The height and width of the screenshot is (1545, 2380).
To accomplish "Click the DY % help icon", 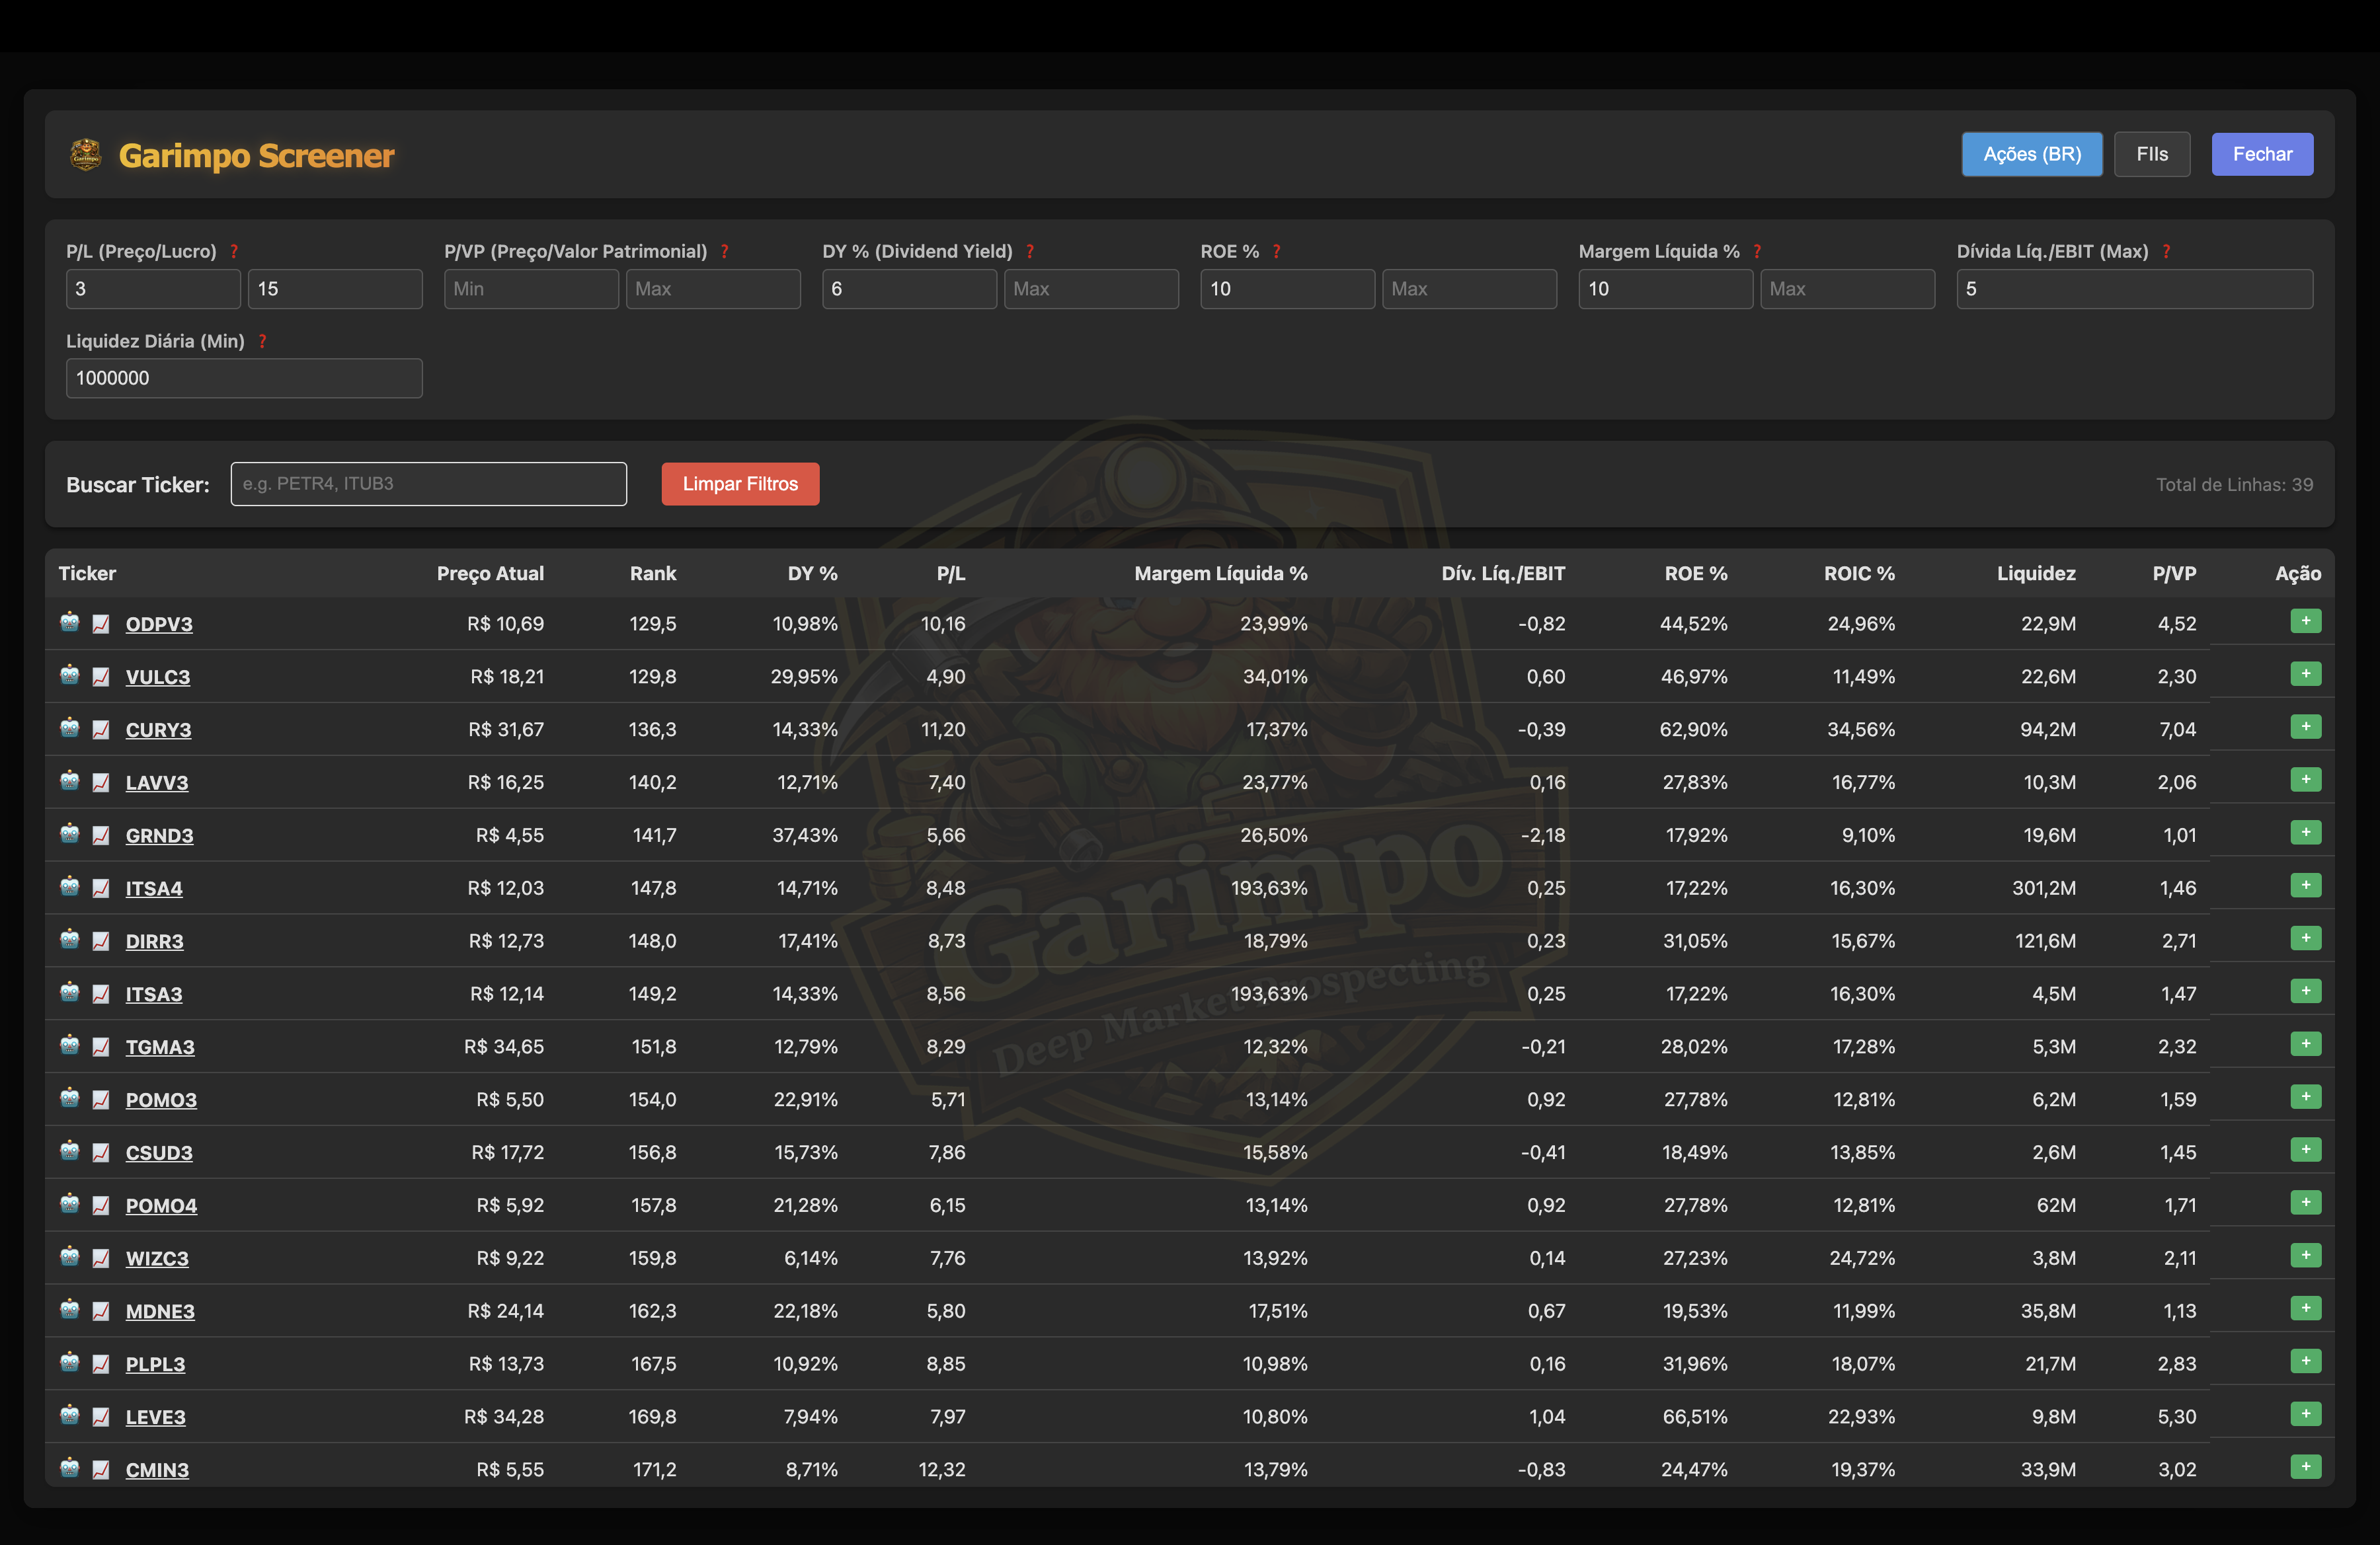I will click(1031, 251).
